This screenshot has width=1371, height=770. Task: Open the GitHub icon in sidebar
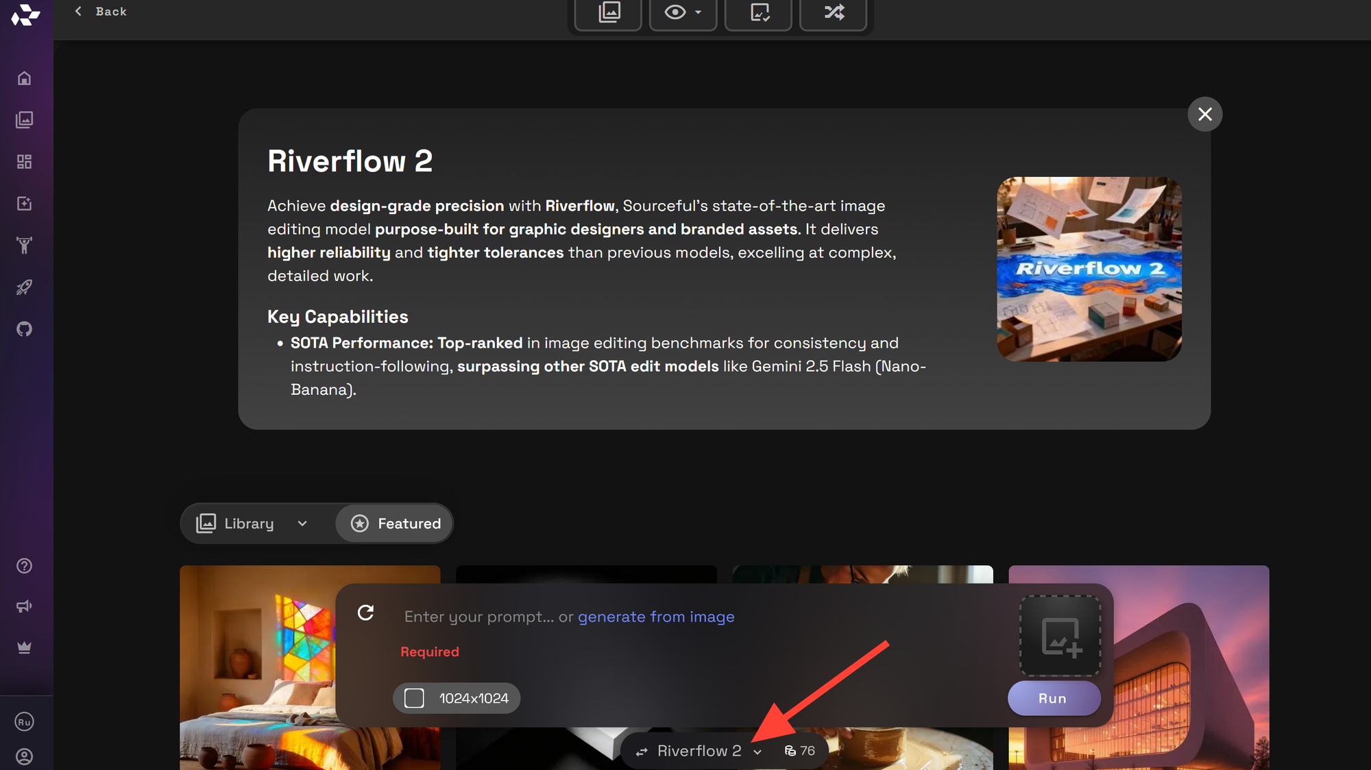coord(24,329)
